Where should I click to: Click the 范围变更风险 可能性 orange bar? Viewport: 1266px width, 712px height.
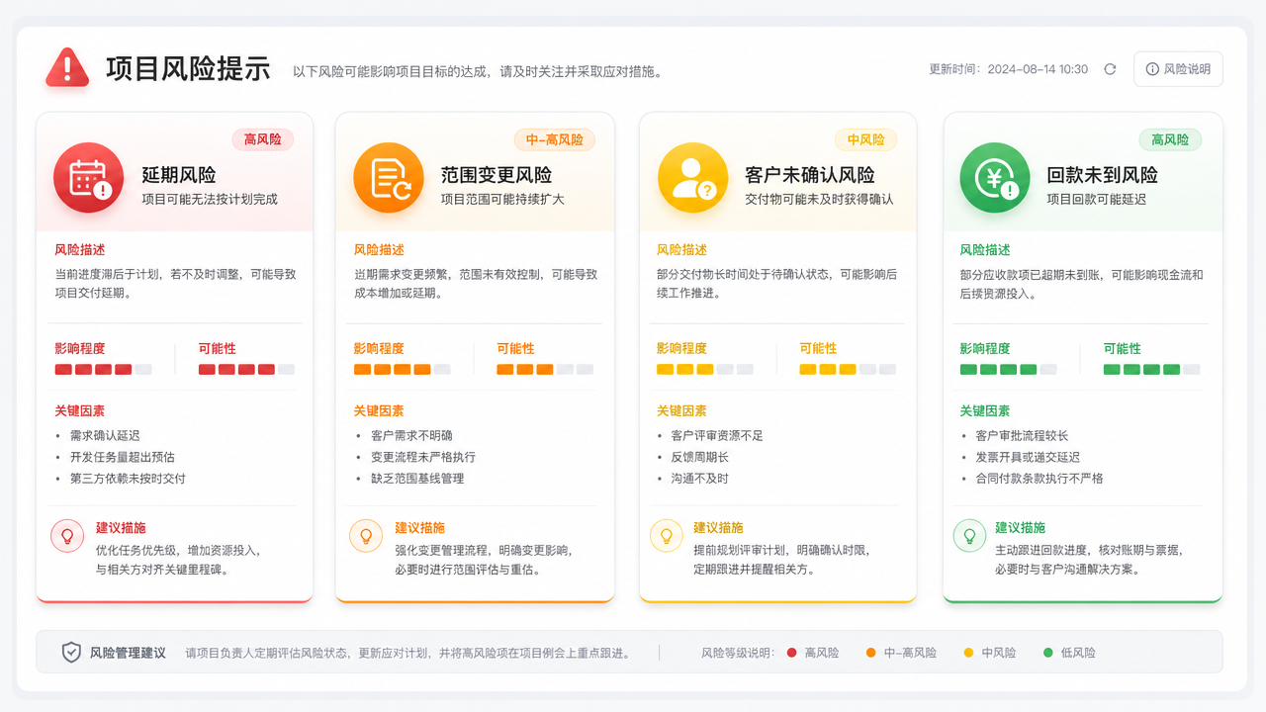pyautogui.click(x=545, y=369)
